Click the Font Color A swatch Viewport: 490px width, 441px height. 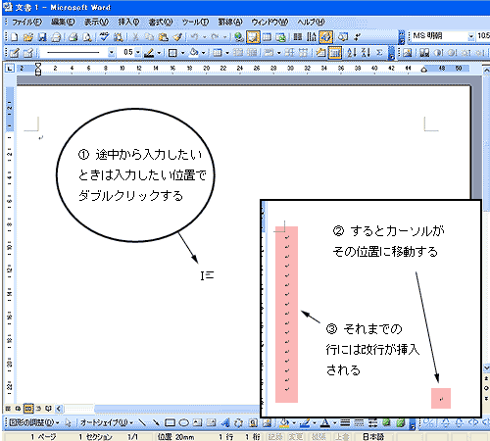(324, 422)
